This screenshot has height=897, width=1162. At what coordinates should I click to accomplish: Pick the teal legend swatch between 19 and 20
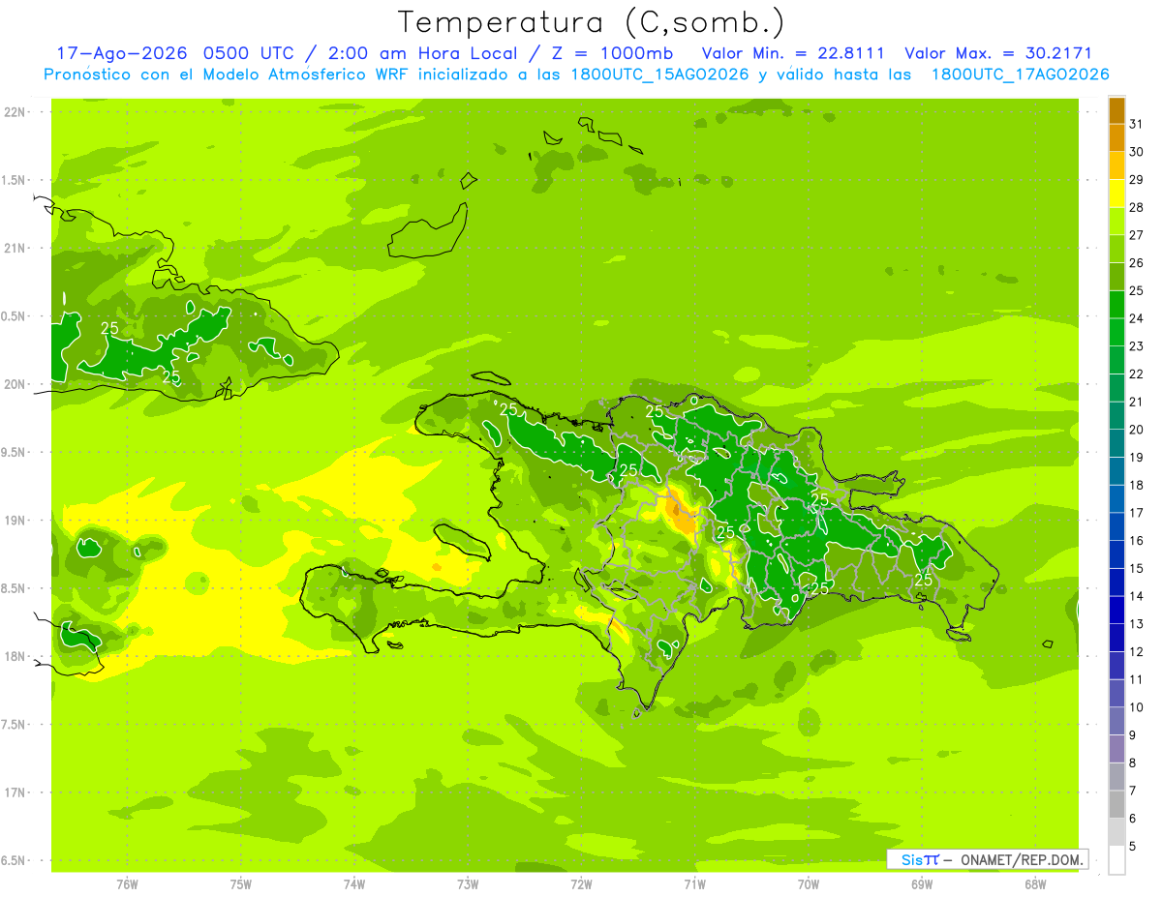(x=1116, y=444)
